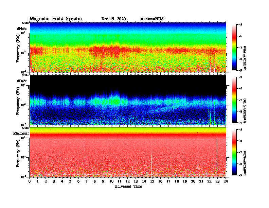The image size is (269, 208).
Task: Click the -8 value on the dD/dt color scale
Action: click(x=240, y=111)
